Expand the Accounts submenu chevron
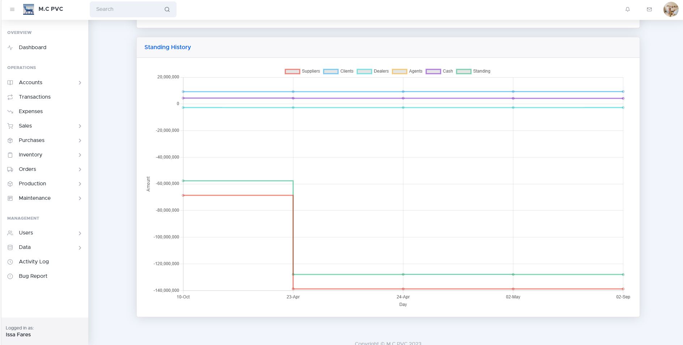This screenshot has height=345, width=683. tap(80, 83)
